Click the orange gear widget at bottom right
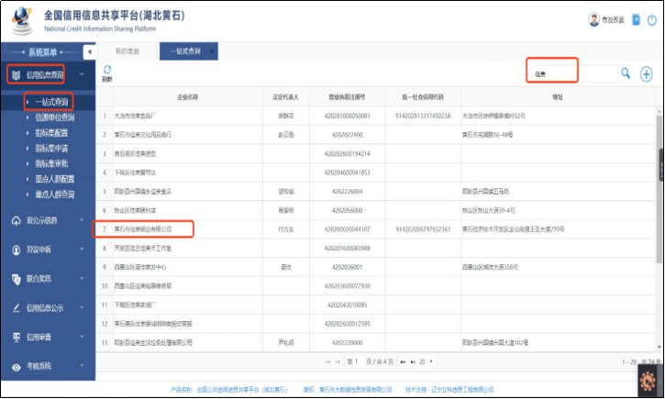The width and height of the screenshot is (665, 399). (648, 381)
